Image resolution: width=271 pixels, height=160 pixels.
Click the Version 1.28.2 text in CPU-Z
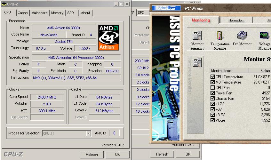[113, 145]
